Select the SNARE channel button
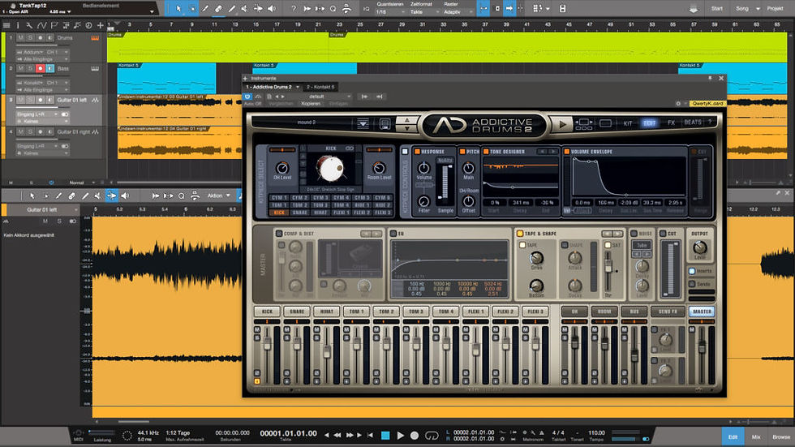Image resolution: width=795 pixels, height=447 pixels. [x=297, y=312]
